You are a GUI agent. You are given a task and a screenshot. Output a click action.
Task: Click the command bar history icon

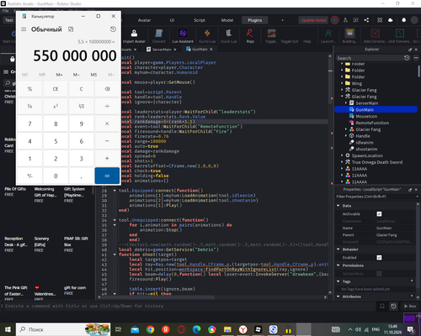(x=394, y=307)
